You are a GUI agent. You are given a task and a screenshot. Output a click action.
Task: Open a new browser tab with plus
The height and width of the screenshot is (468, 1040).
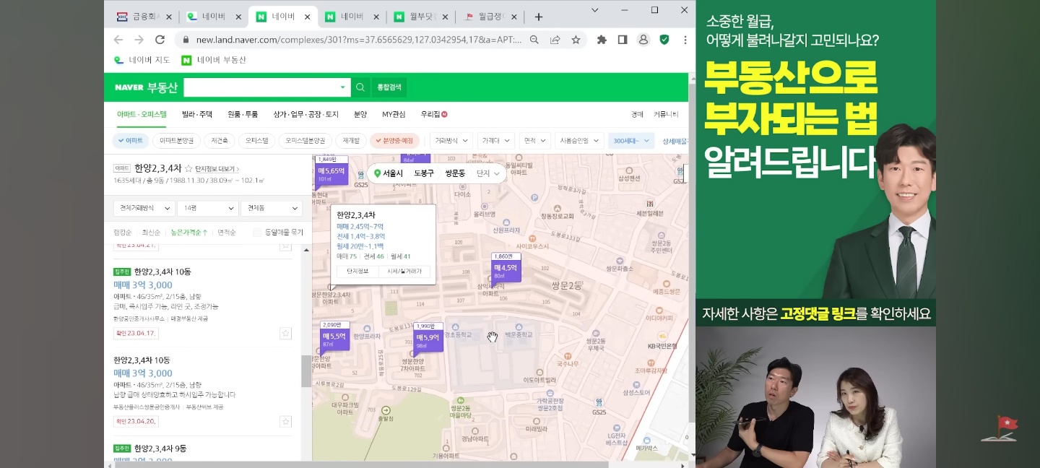538,17
